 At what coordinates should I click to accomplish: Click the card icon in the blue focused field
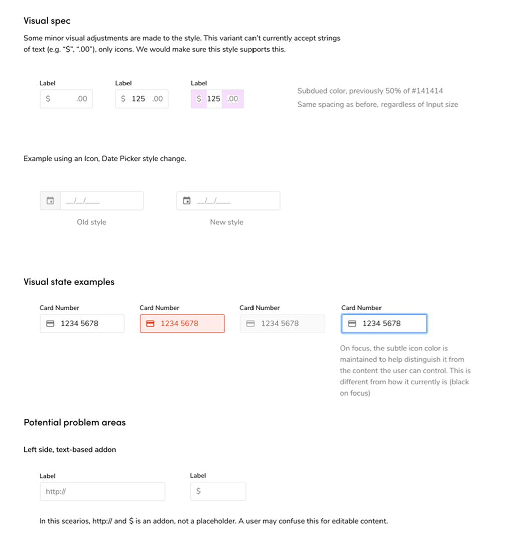tap(352, 324)
